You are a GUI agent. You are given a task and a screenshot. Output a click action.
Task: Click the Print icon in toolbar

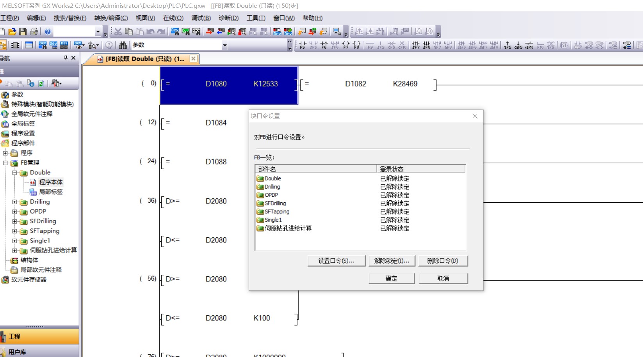click(x=34, y=32)
